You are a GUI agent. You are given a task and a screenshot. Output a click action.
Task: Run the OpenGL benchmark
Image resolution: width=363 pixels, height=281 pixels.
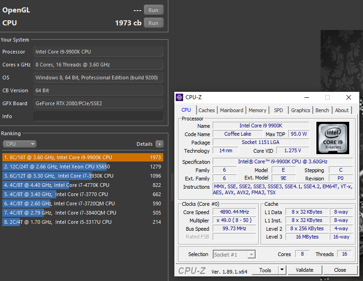pos(154,10)
